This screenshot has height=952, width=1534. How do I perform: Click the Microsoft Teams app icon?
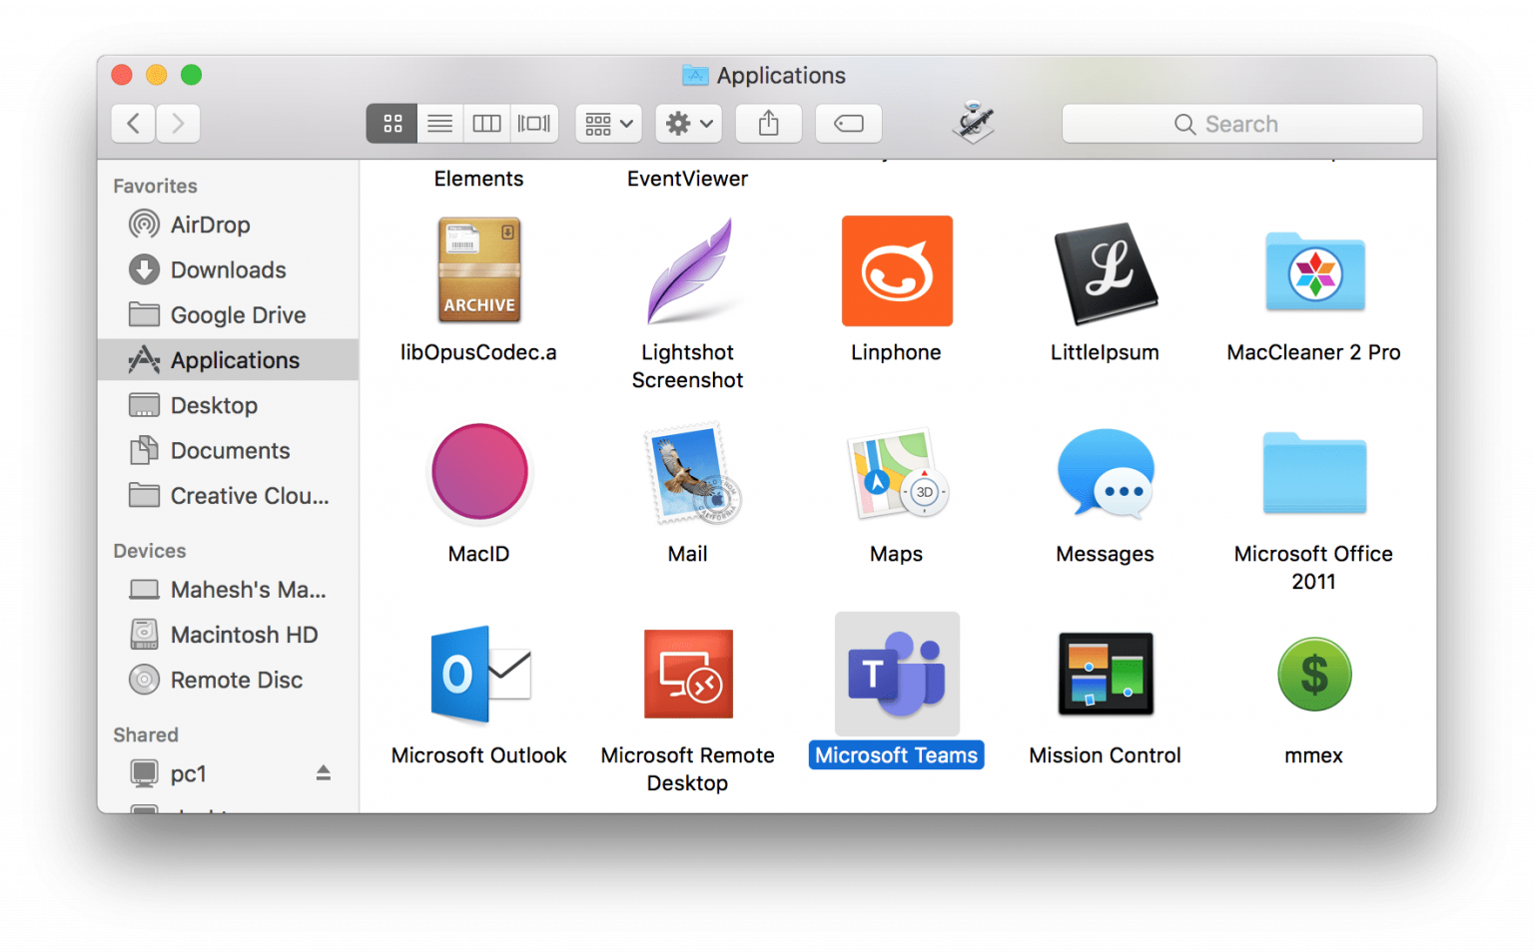tap(897, 675)
